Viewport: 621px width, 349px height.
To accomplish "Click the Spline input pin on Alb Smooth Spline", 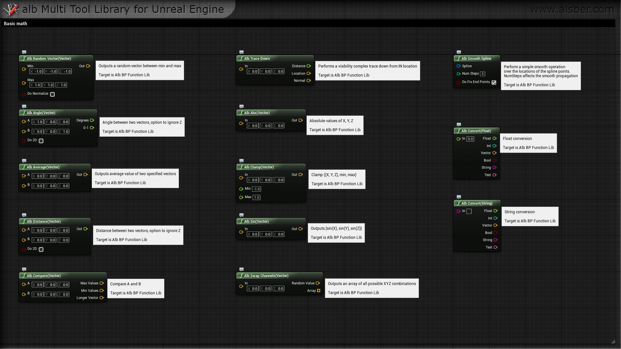I will (459, 66).
